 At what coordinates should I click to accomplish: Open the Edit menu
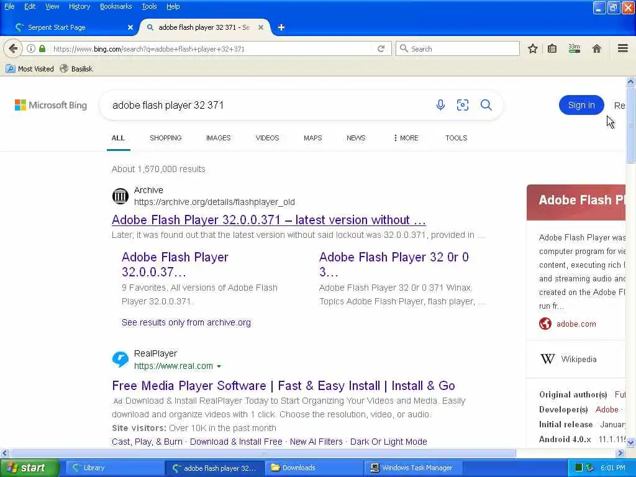[30, 6]
